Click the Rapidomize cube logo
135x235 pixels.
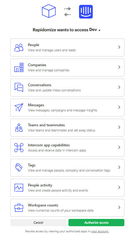(x=49, y=11)
